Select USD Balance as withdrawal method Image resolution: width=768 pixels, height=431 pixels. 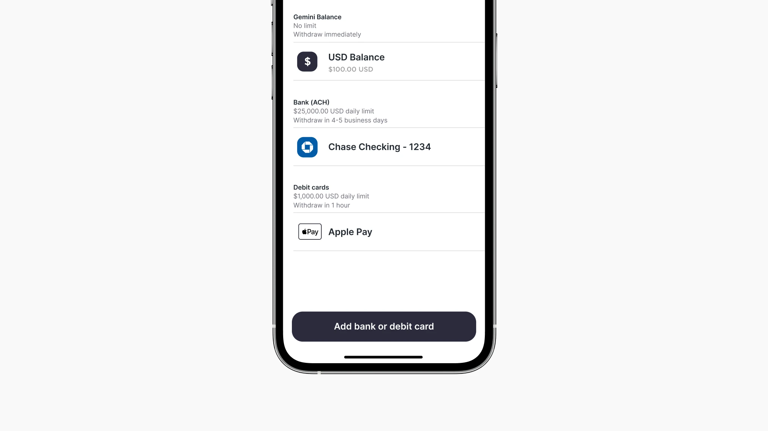384,62
